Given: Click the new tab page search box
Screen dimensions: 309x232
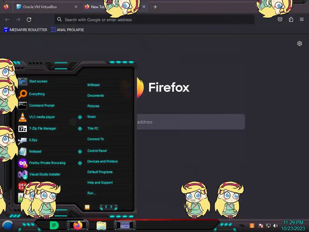Looking at the screenshot, I should 191,122.
